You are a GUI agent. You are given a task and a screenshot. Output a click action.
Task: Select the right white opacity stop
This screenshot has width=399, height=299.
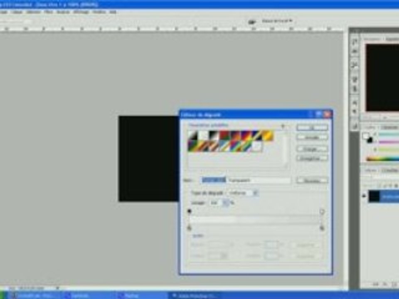[322, 211]
